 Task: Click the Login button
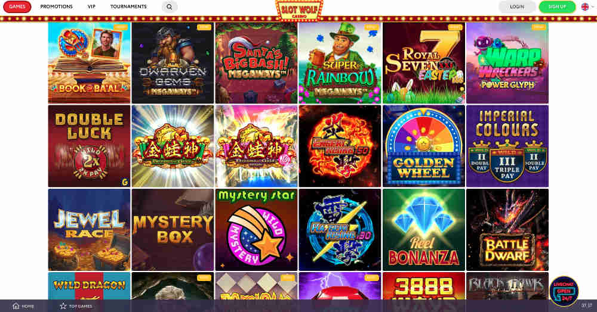click(517, 7)
